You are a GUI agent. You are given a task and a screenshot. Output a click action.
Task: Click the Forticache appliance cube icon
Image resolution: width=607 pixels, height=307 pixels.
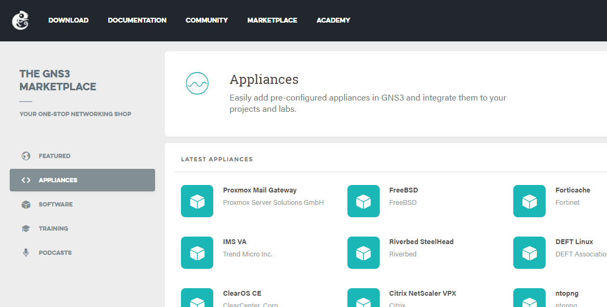529,201
